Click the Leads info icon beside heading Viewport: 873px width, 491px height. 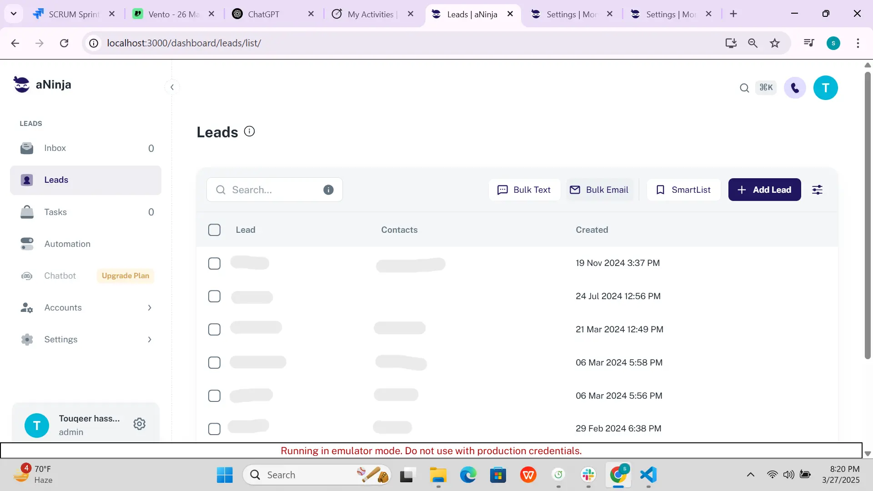coord(249,131)
